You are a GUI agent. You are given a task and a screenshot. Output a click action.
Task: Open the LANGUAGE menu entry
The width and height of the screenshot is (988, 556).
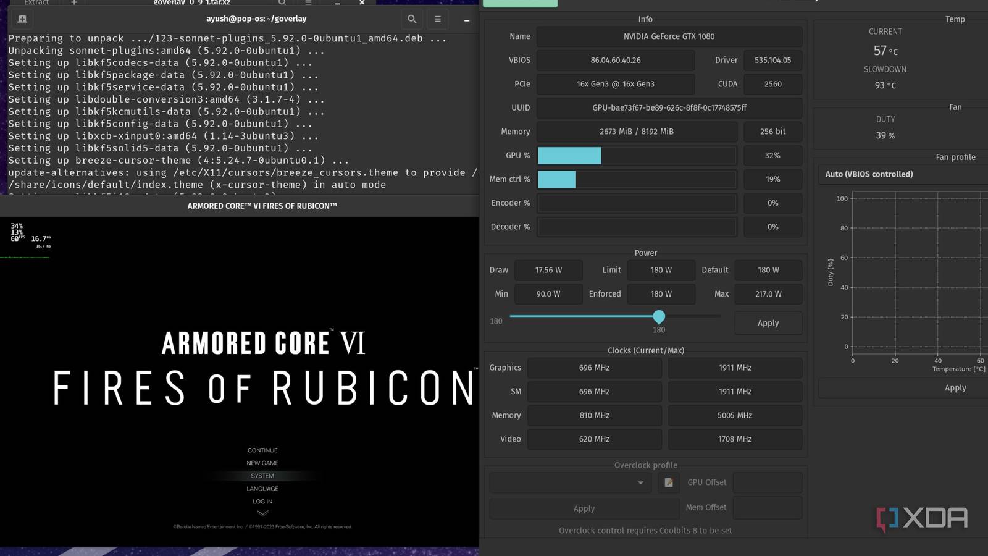pyautogui.click(x=262, y=489)
